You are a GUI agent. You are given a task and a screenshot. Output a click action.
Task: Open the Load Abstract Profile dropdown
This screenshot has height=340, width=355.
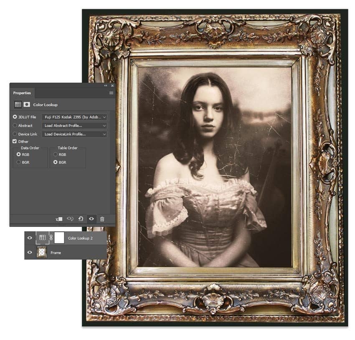tap(74, 125)
